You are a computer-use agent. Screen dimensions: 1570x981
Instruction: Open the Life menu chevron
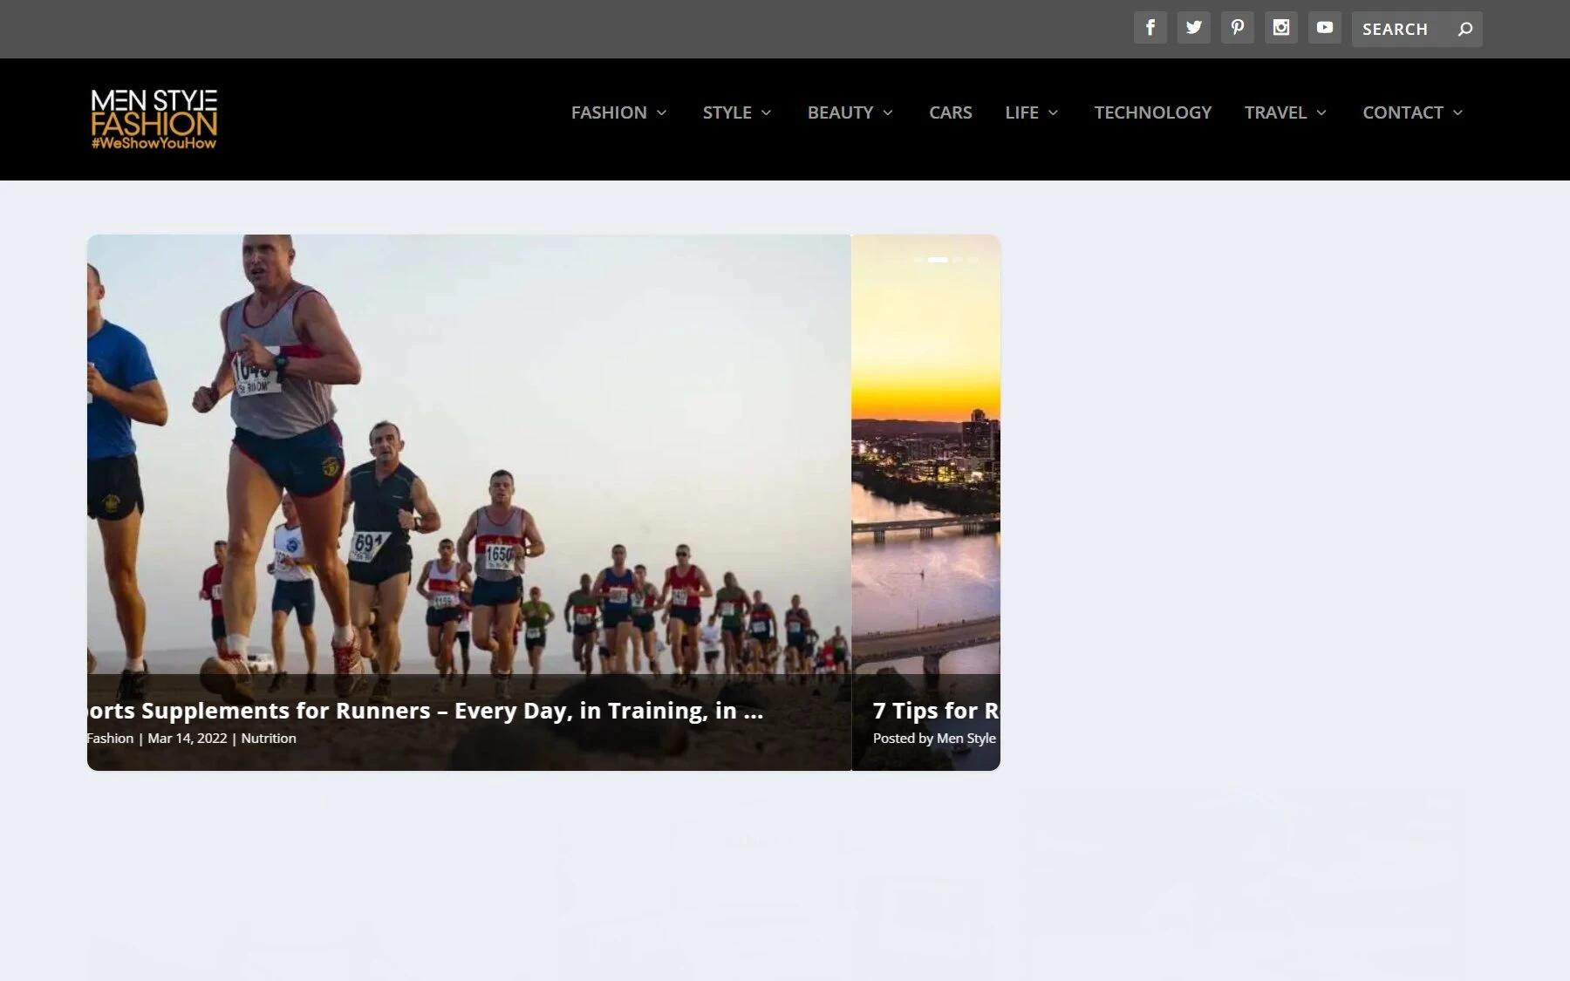(1053, 112)
